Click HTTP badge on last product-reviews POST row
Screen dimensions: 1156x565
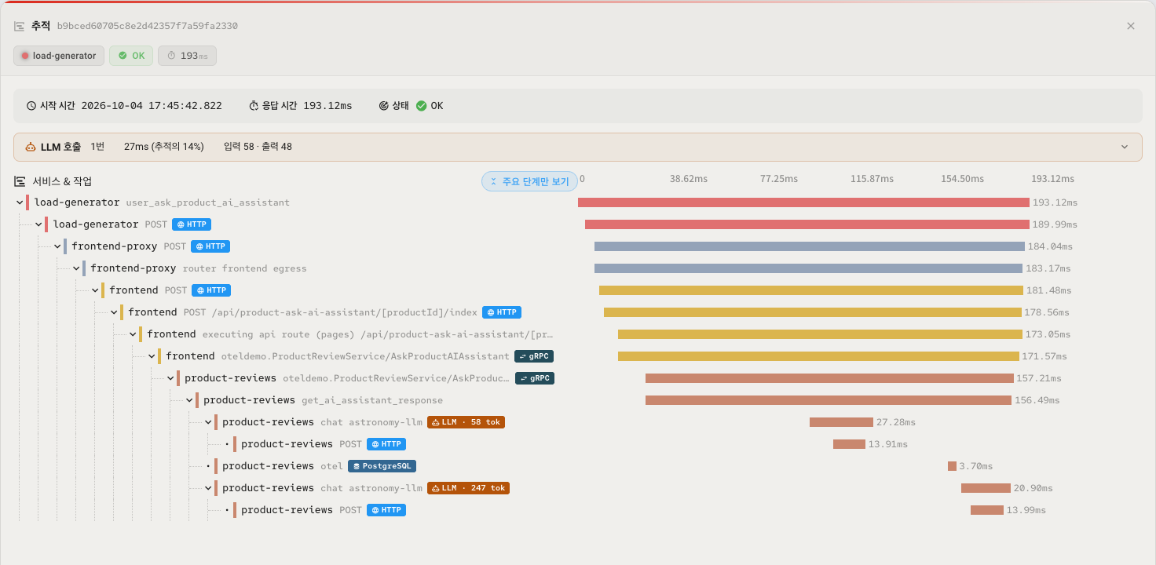(x=386, y=510)
